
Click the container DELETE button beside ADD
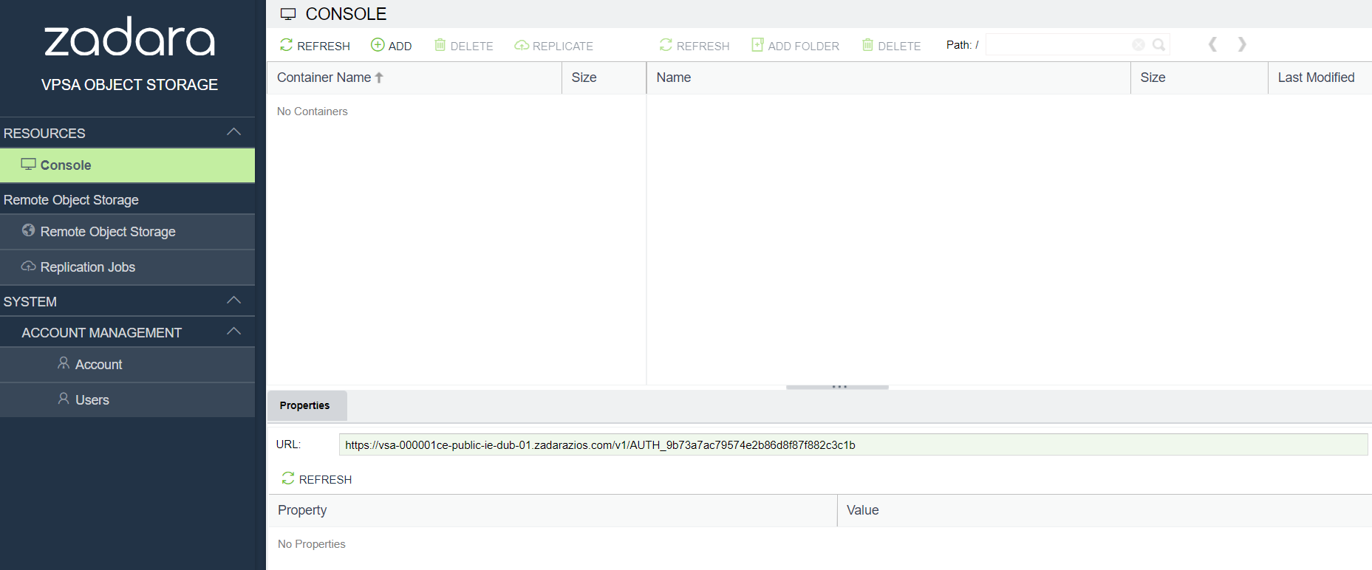point(463,46)
